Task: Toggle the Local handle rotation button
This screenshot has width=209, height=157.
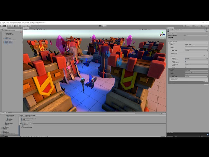Action: click(29, 26)
